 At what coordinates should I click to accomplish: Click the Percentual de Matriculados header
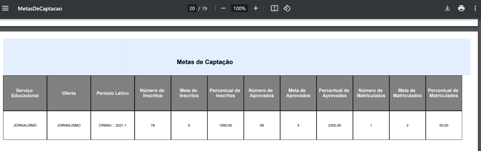click(x=444, y=93)
